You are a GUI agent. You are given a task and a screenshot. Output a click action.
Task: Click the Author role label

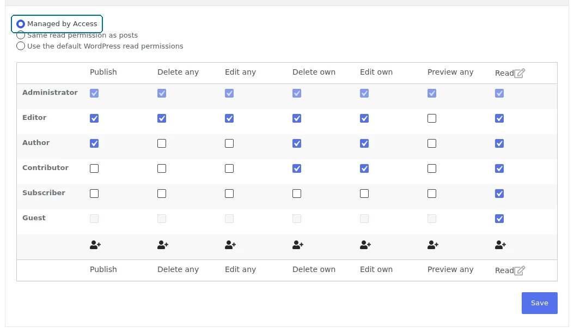pyautogui.click(x=36, y=142)
